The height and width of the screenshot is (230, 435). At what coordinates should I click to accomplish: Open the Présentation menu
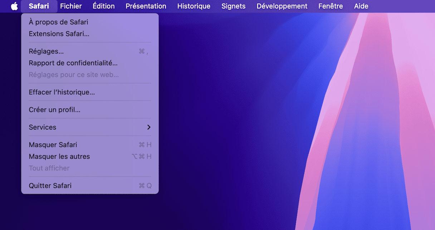pos(146,6)
